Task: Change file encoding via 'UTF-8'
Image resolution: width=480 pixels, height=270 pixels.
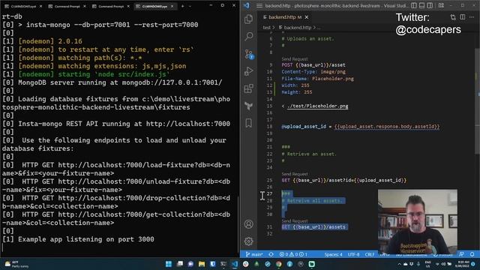Action: click(x=353, y=254)
